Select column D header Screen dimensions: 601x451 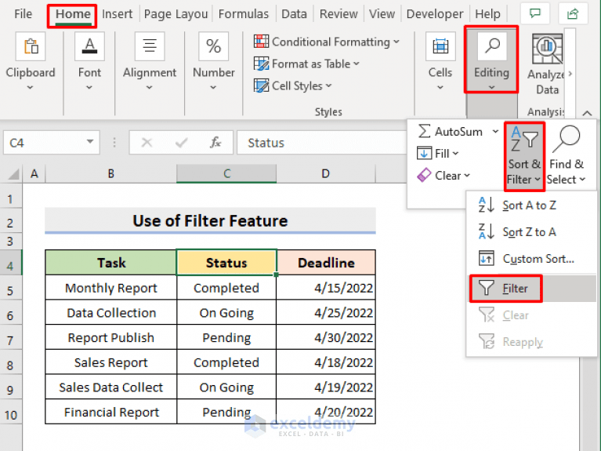point(325,174)
